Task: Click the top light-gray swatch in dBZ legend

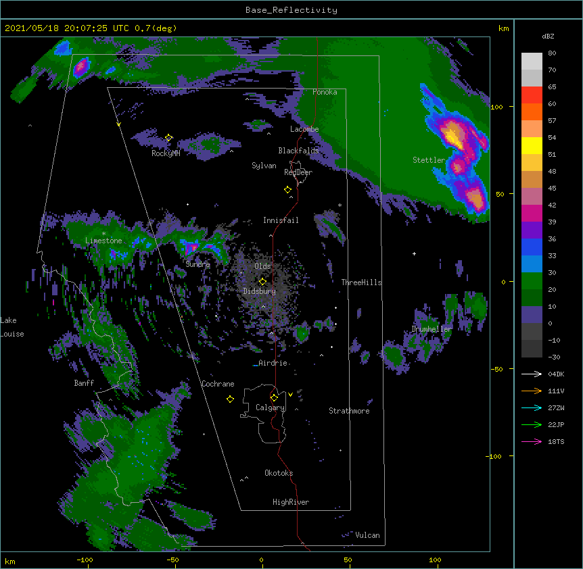Action: [x=532, y=61]
